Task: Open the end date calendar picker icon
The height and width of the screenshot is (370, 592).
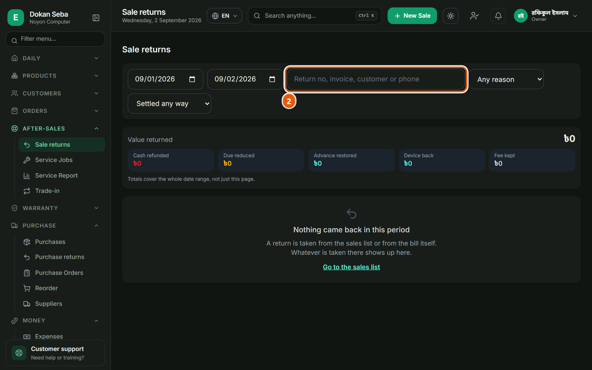Action: point(272,79)
